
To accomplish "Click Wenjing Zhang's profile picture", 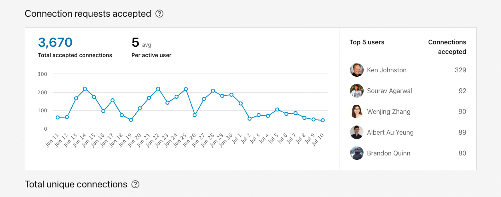I will coord(356,111).
